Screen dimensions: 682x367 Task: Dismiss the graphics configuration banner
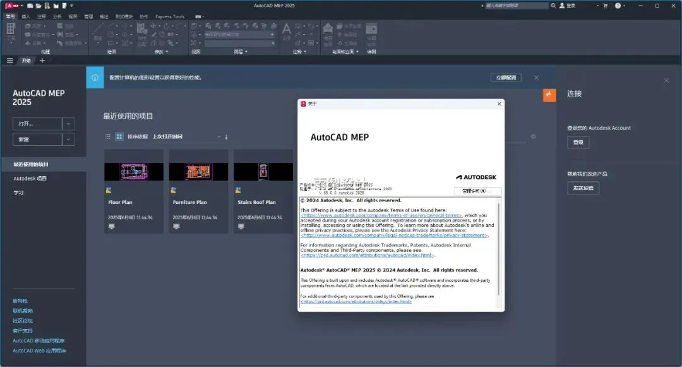[x=536, y=78]
